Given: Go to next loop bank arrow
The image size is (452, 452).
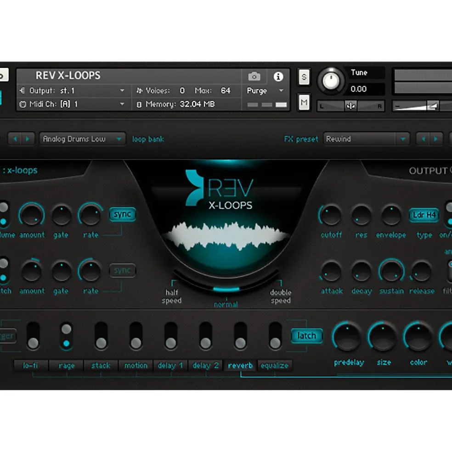Looking at the screenshot, I should coord(28,139).
